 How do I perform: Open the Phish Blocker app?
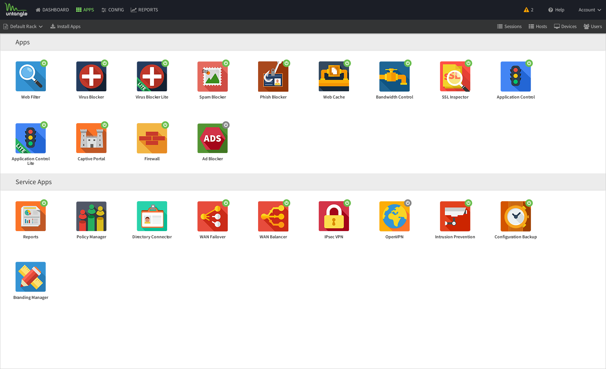click(273, 77)
